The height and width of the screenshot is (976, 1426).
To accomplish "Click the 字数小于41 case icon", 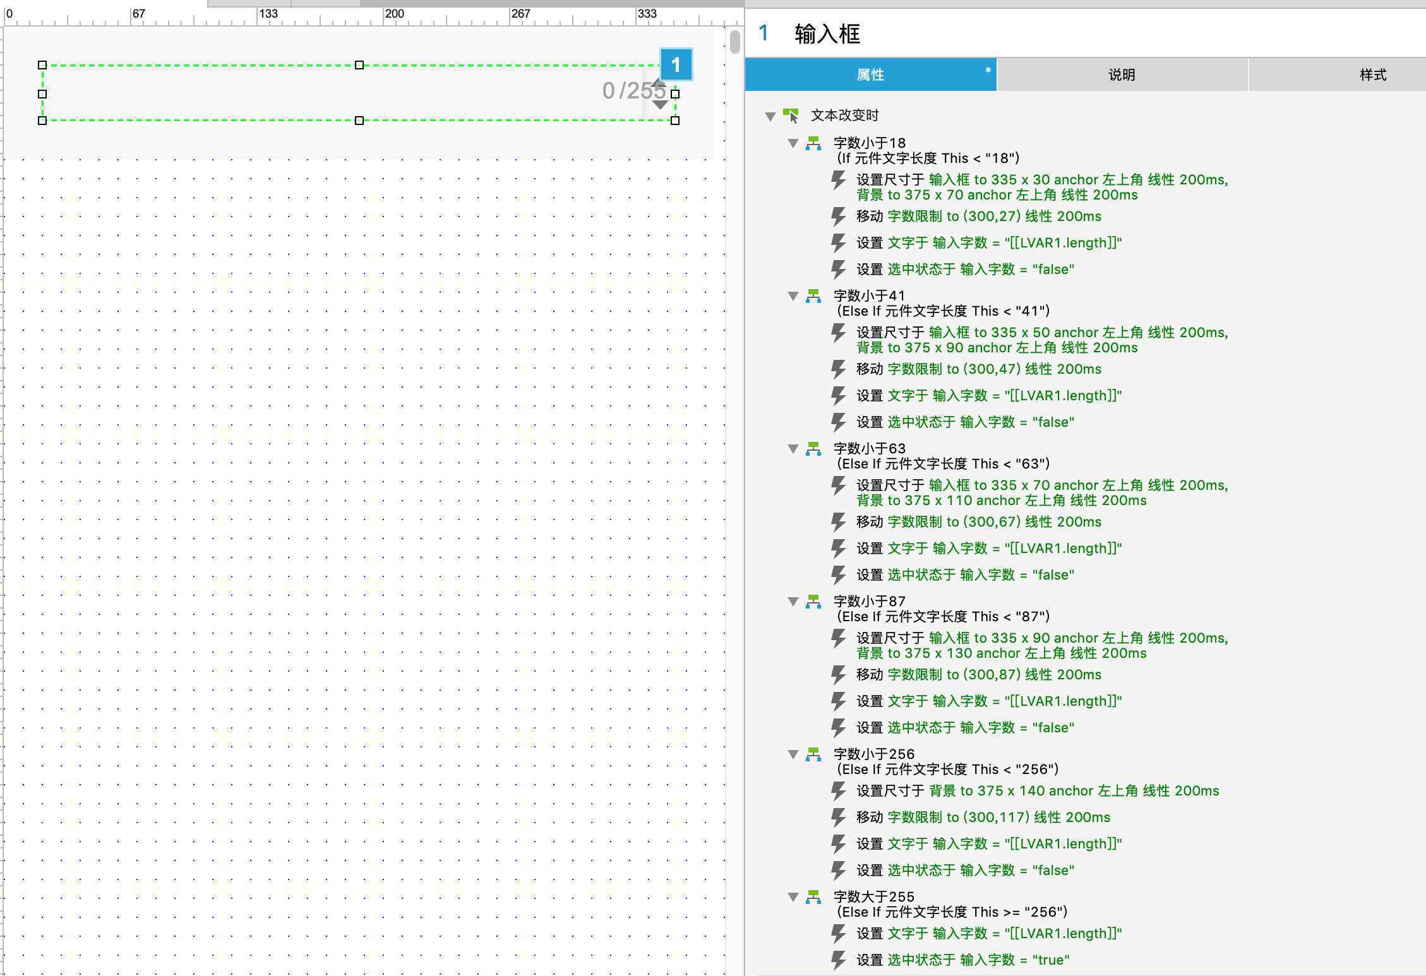I will (813, 296).
